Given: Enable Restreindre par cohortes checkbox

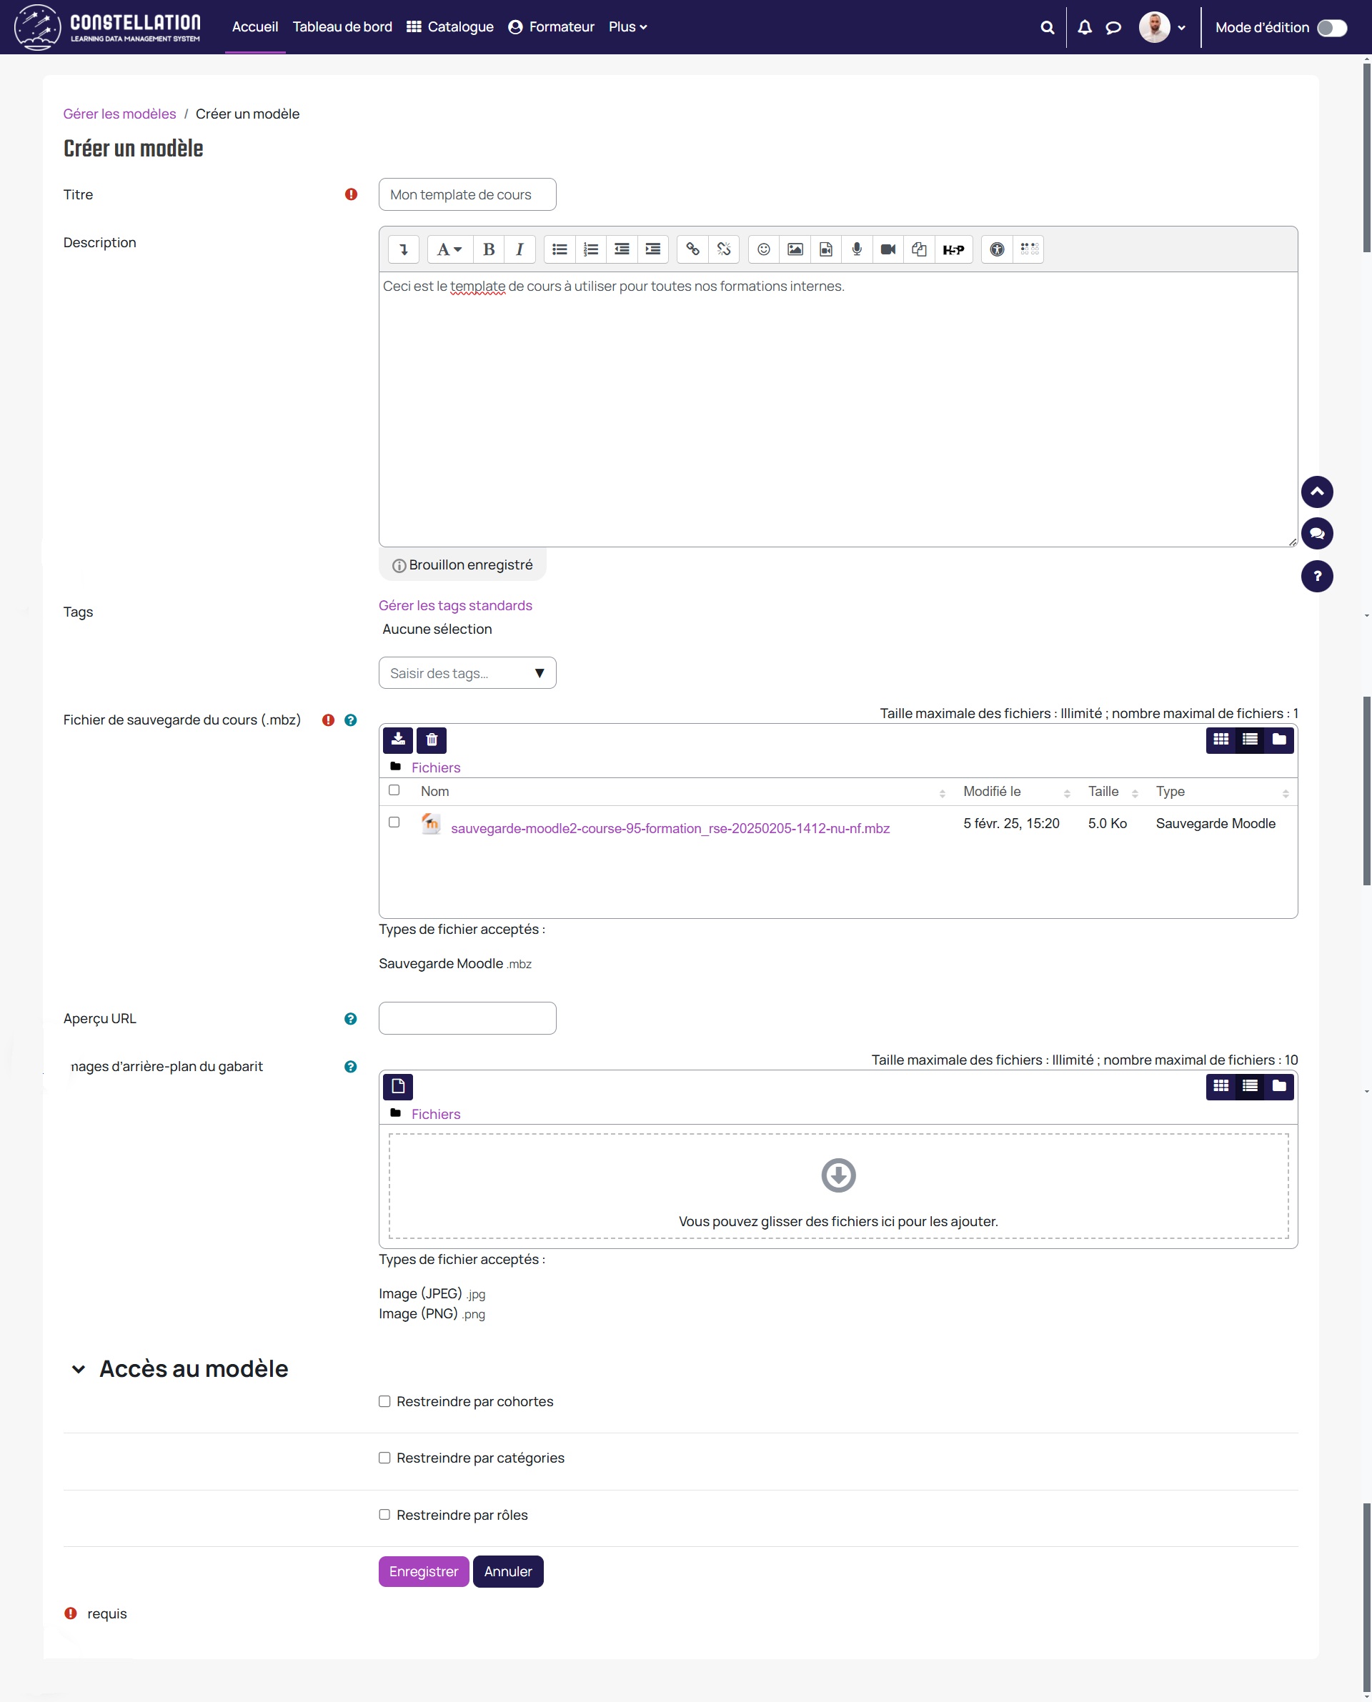Looking at the screenshot, I should (x=384, y=1401).
